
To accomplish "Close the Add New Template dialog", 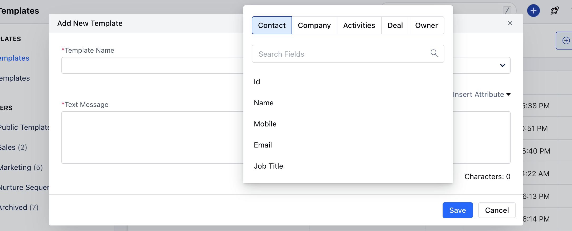I will pos(510,23).
